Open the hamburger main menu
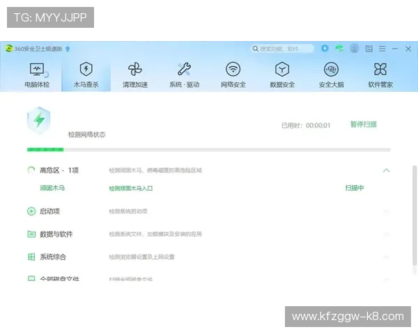The height and width of the screenshot is (334, 418). tap(382, 49)
